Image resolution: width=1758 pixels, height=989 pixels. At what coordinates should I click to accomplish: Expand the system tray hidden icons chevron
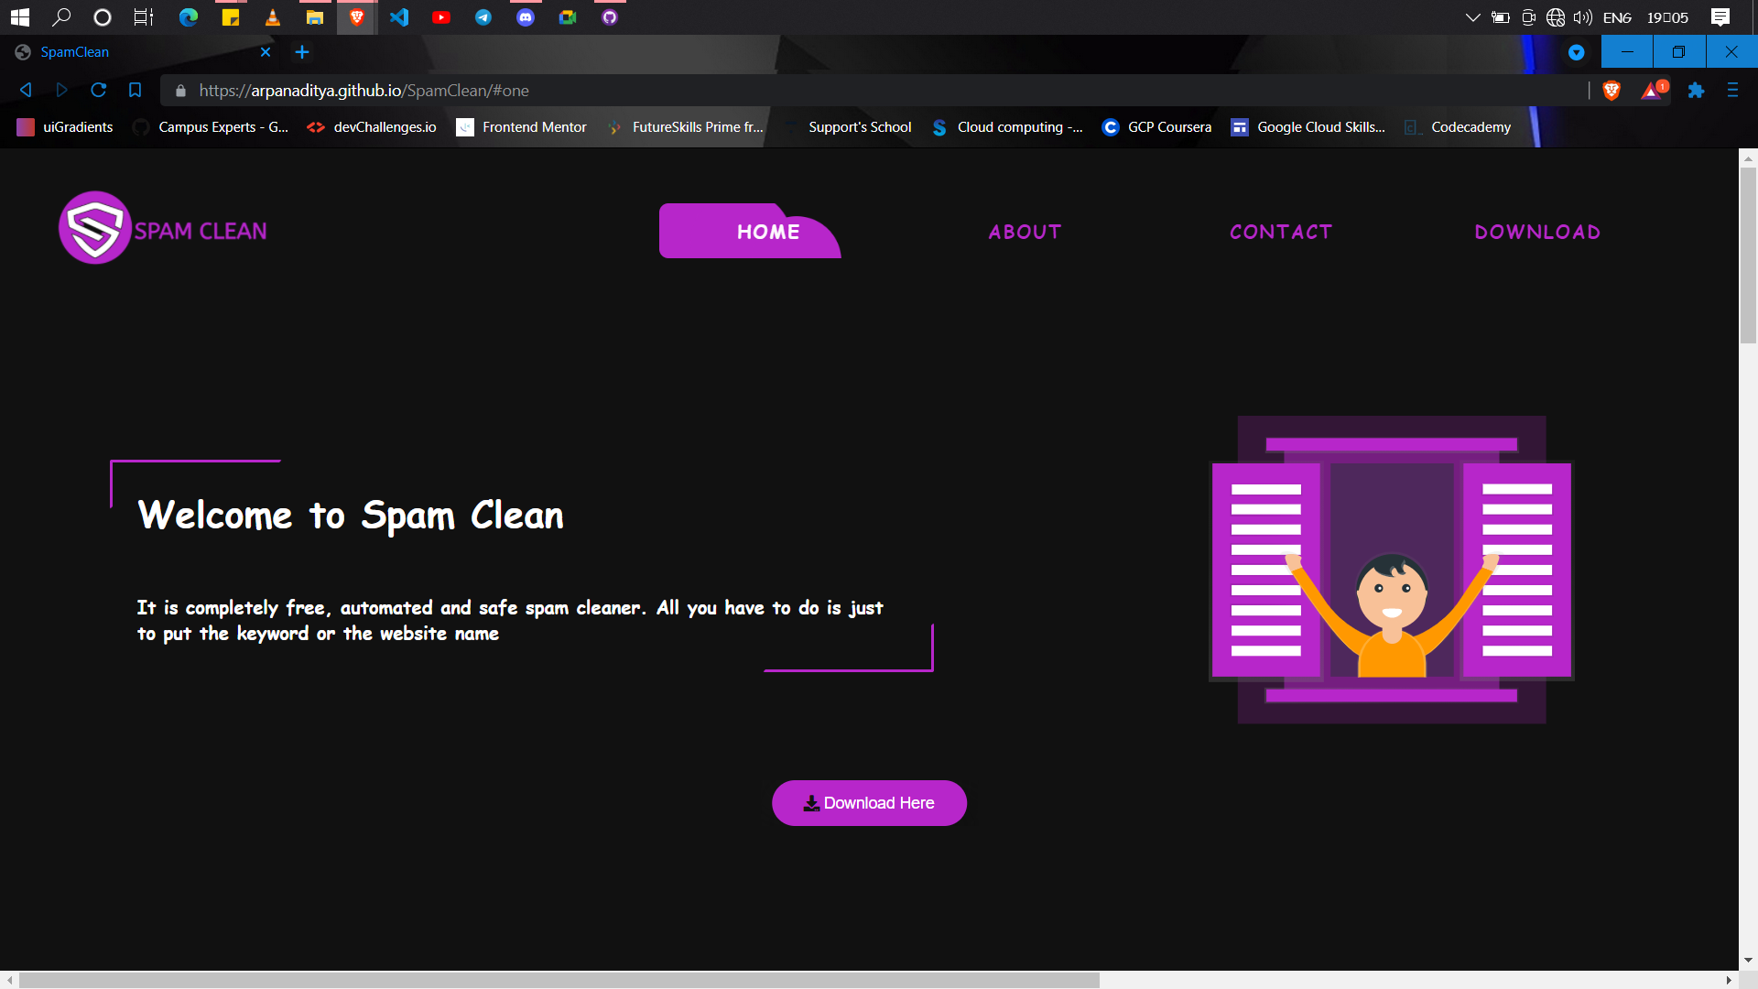point(1472,16)
